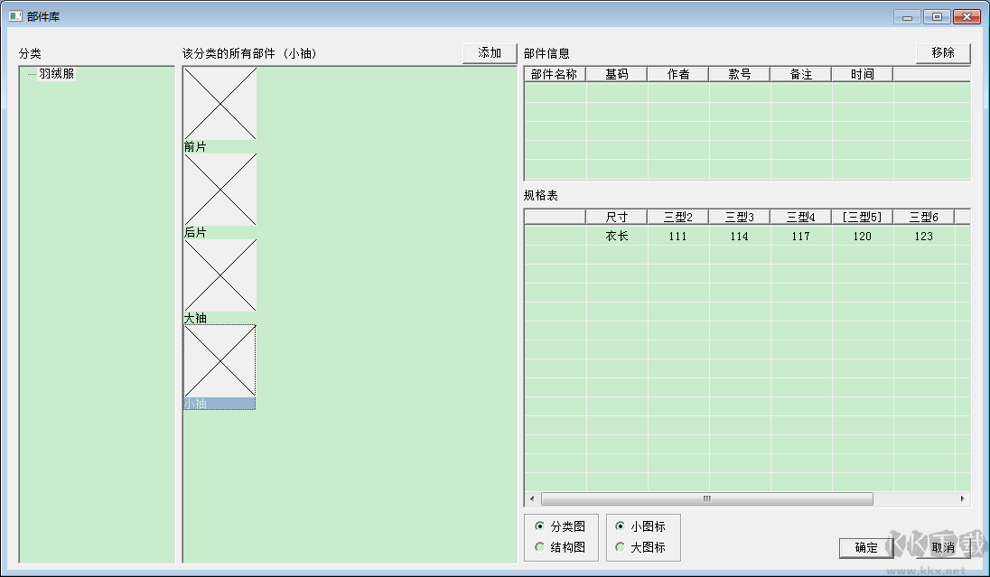The height and width of the screenshot is (577, 990).
Task: Click the 作者 column header
Action: [x=677, y=74]
